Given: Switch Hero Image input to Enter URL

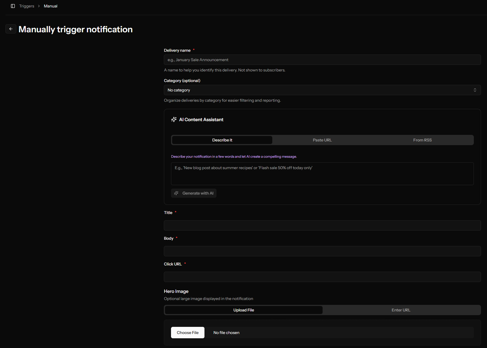Looking at the screenshot, I should pyautogui.click(x=401, y=310).
